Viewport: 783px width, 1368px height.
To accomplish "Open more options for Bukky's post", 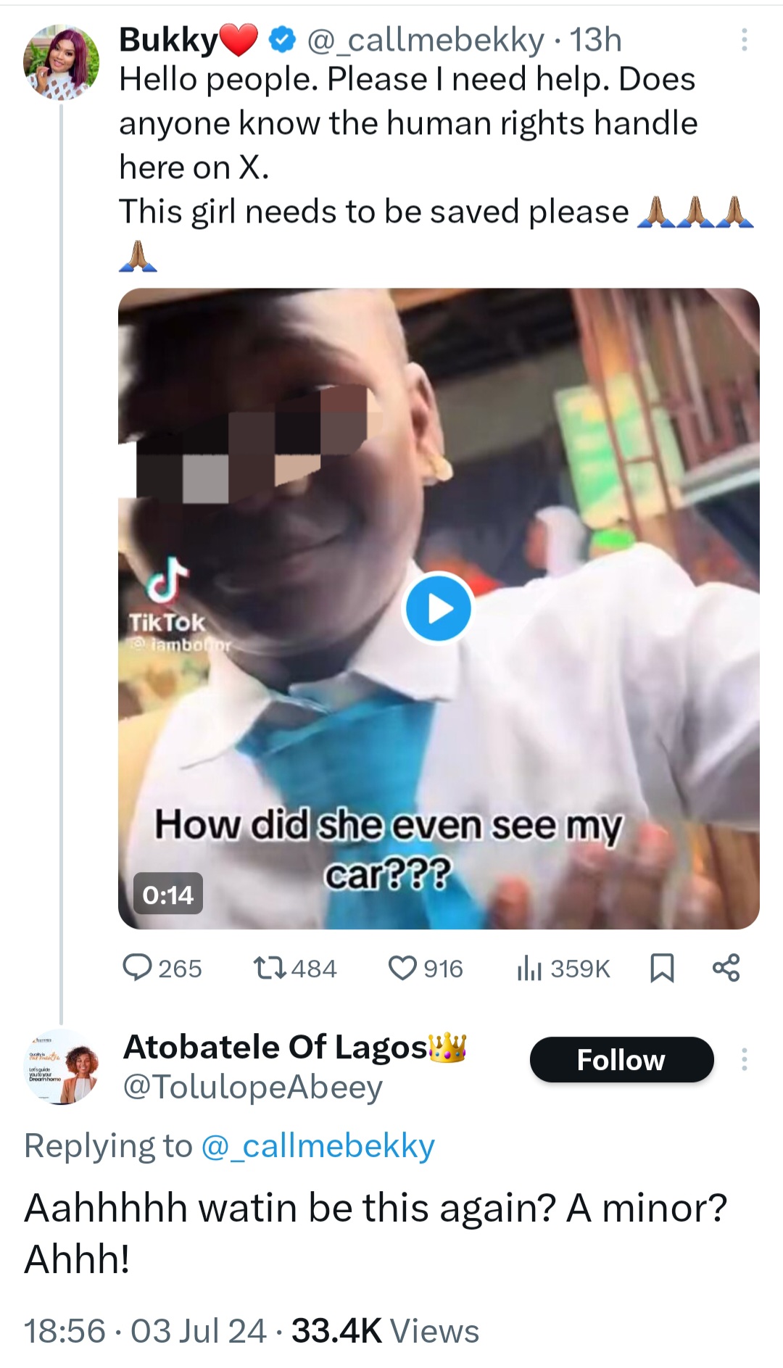I will 744,40.
